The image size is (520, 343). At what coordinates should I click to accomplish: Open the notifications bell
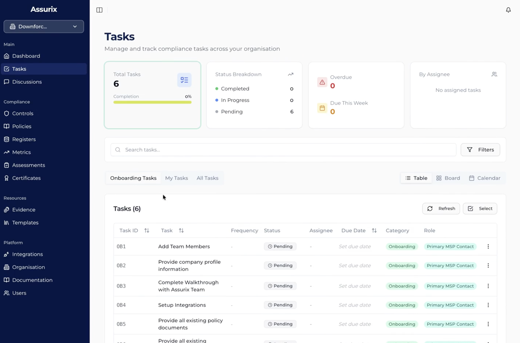pyautogui.click(x=508, y=10)
